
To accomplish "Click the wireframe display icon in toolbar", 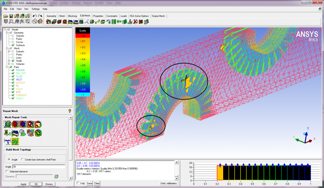I will pyautogui.click(x=35, y=22).
